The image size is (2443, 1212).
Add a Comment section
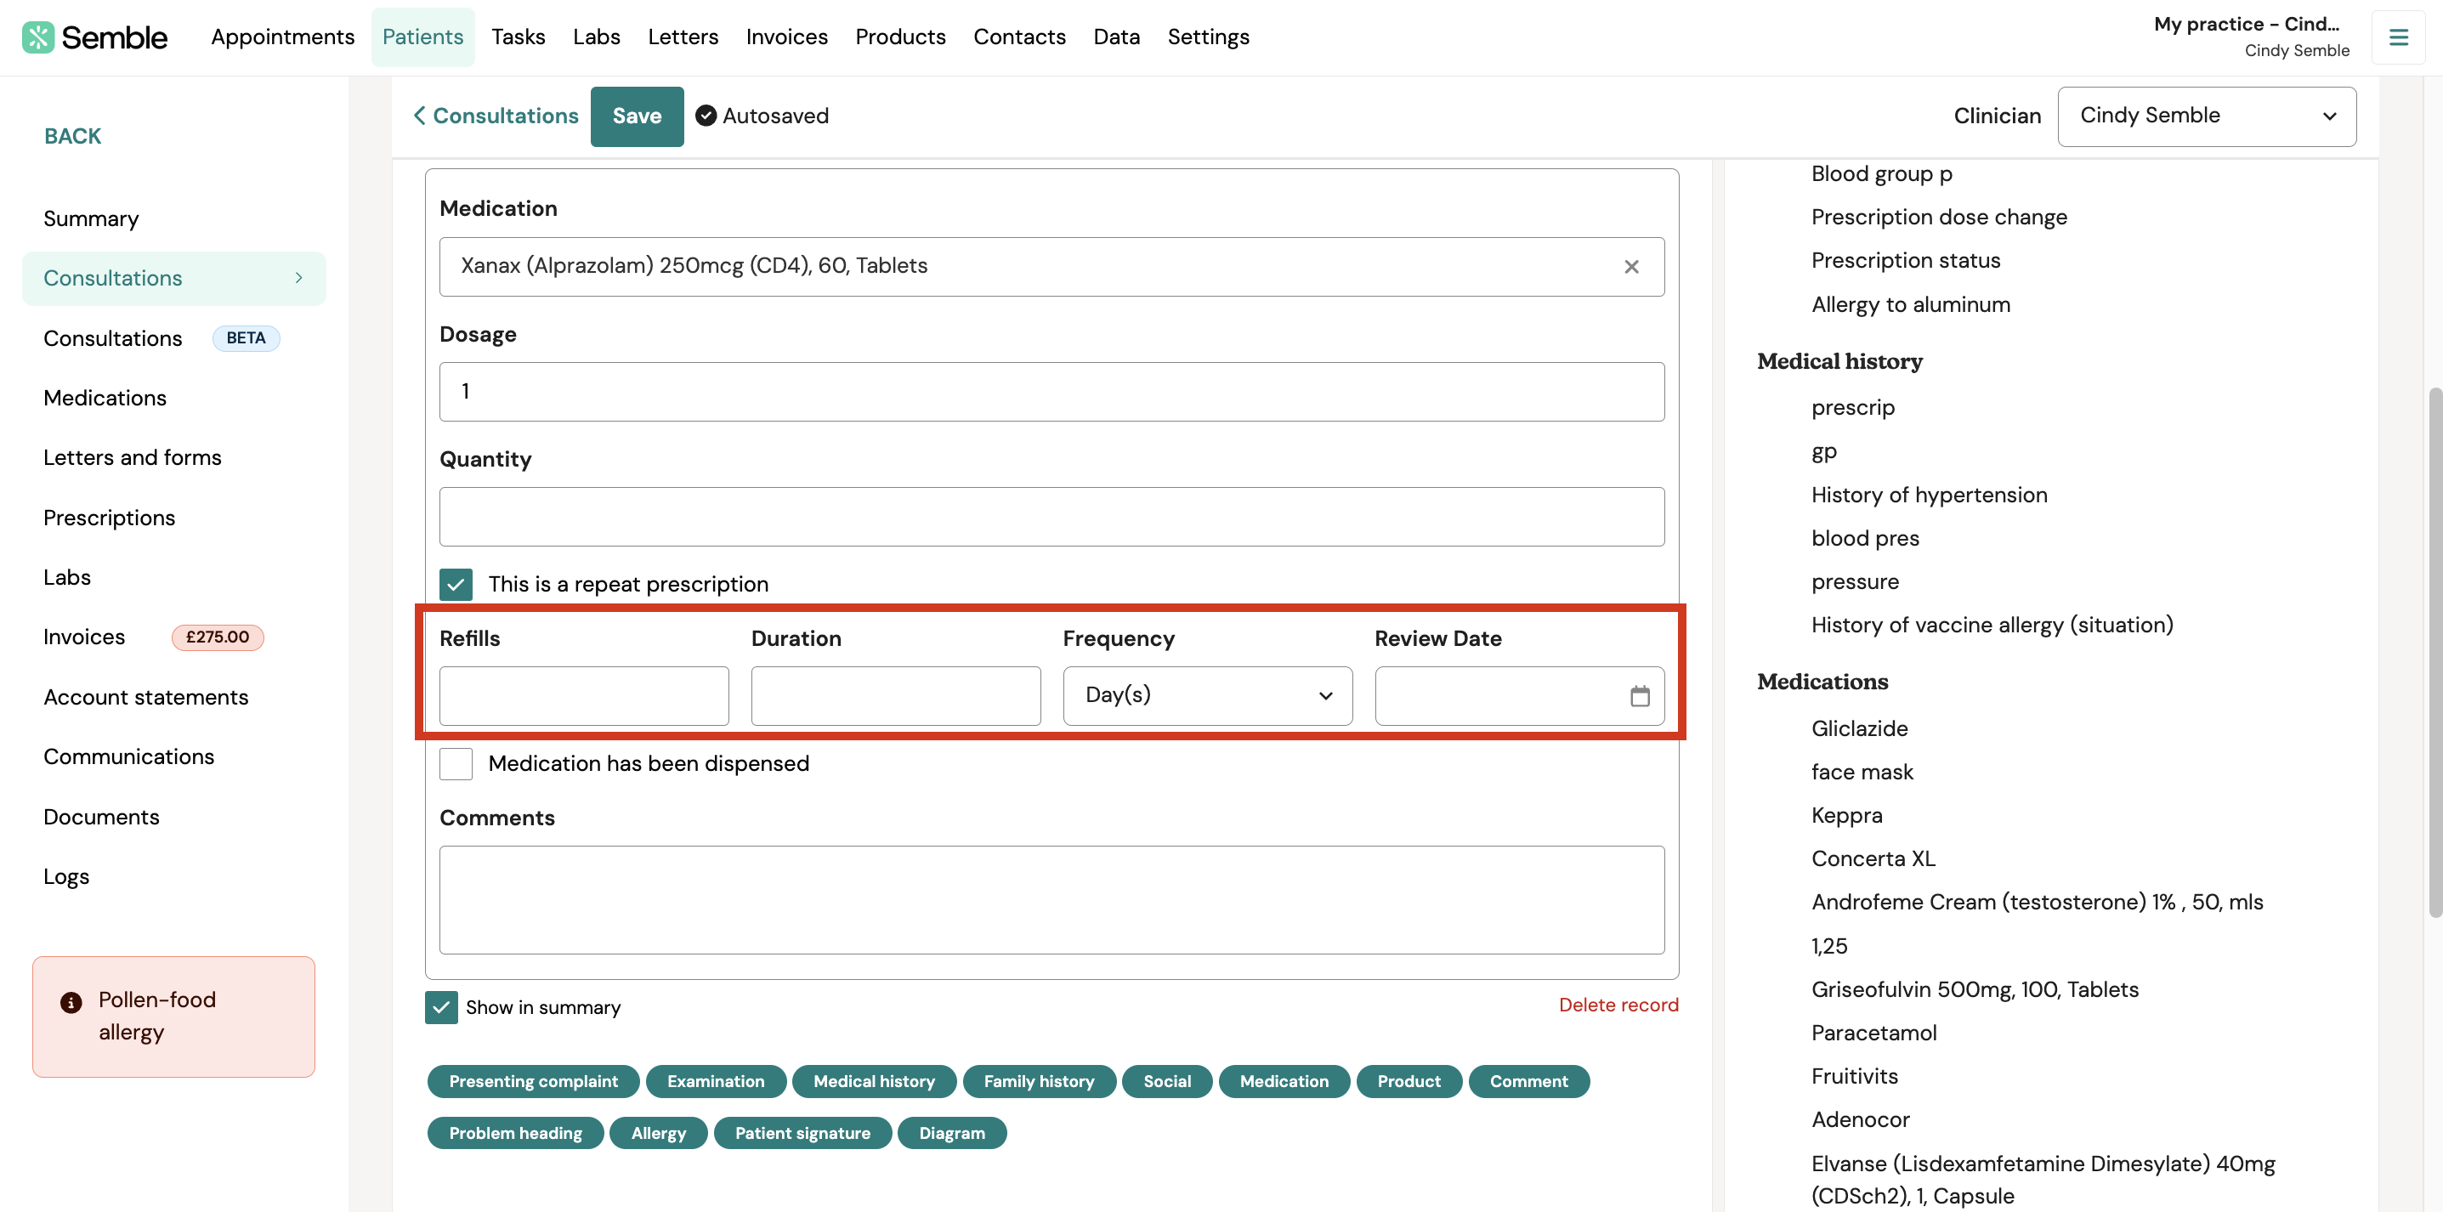pos(1528,1081)
